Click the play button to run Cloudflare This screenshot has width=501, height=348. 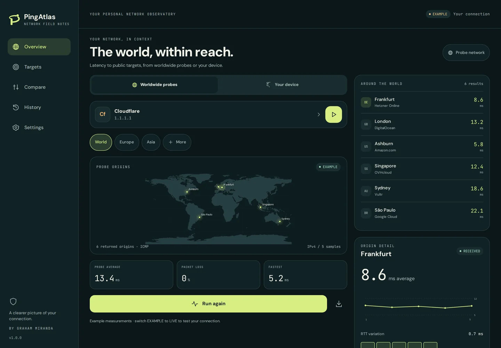[334, 114]
